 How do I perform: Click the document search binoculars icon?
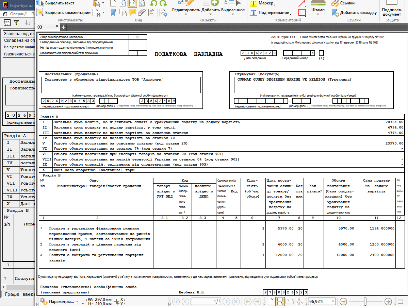pyautogui.click(x=96, y=13)
